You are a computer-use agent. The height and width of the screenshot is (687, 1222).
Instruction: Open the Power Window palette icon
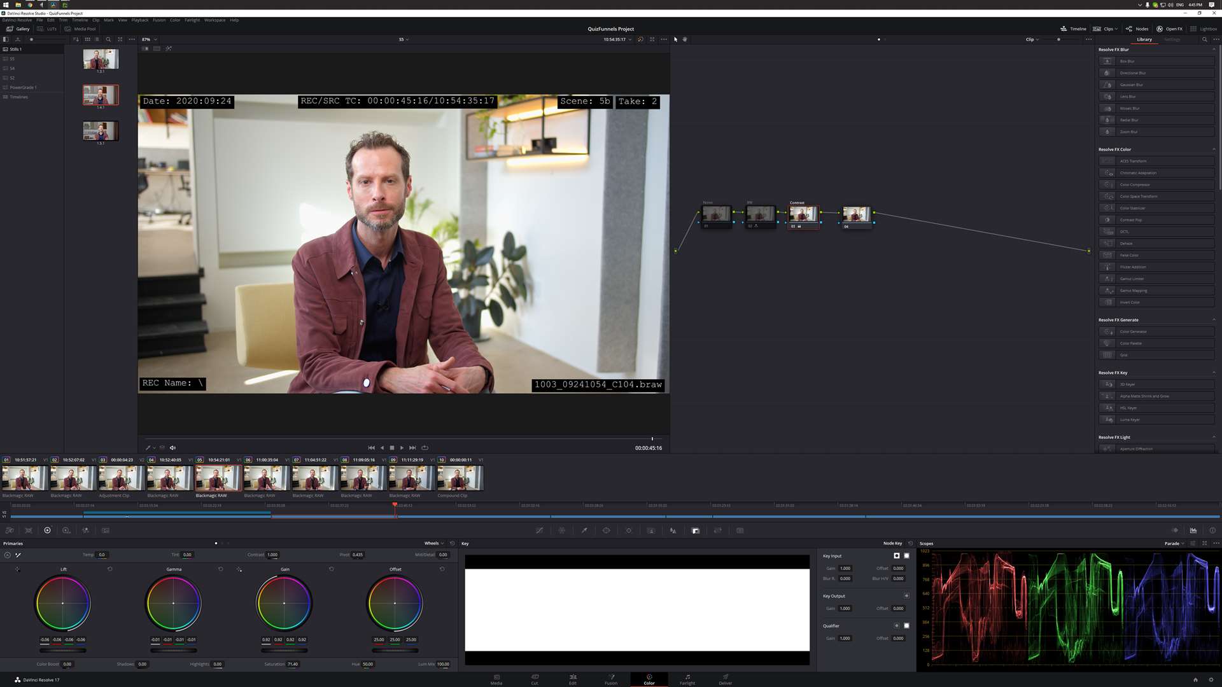pyautogui.click(x=606, y=531)
